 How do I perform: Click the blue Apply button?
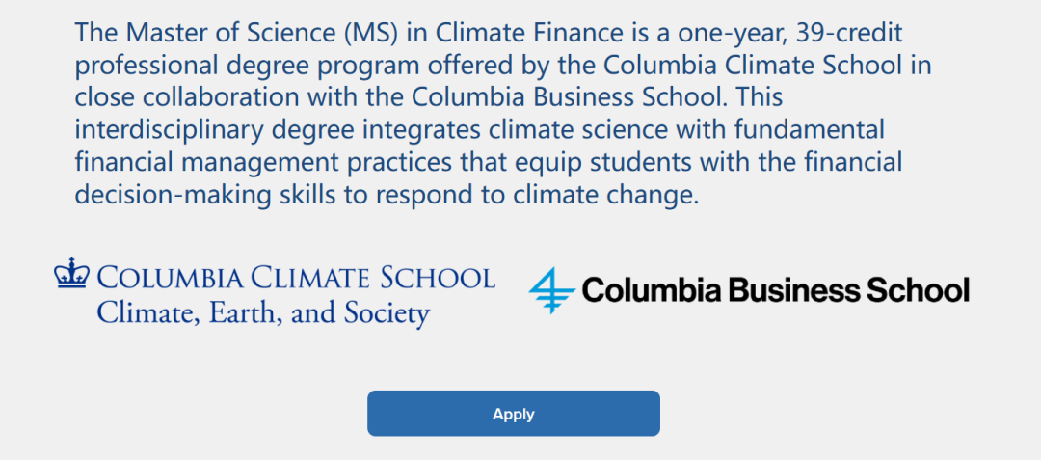[x=513, y=414]
